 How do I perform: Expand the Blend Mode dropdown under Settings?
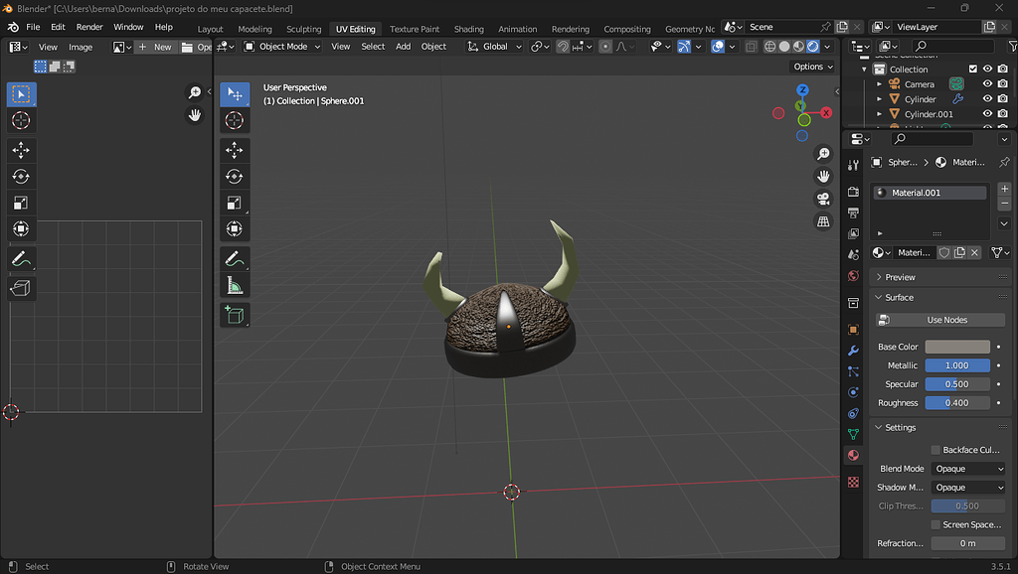click(968, 468)
